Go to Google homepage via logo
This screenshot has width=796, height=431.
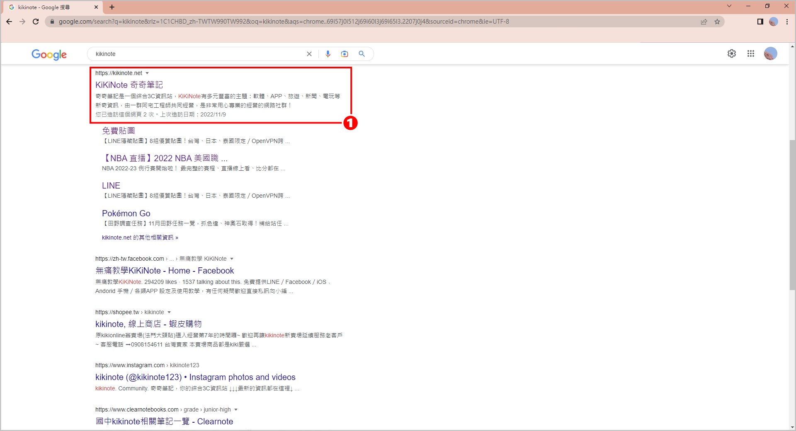(49, 54)
